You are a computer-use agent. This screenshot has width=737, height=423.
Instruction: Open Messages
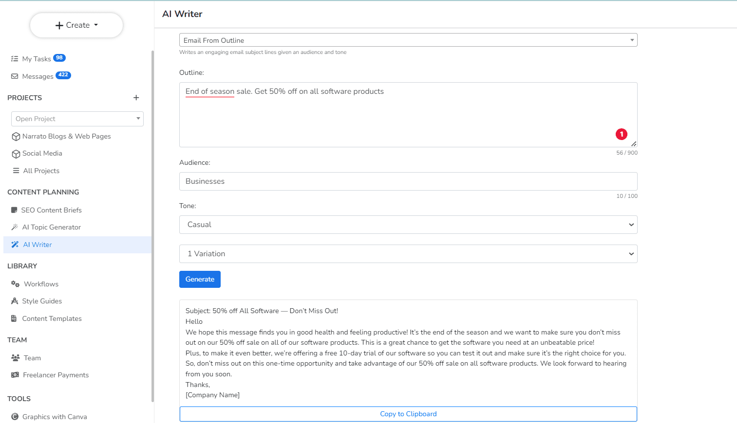(x=38, y=76)
